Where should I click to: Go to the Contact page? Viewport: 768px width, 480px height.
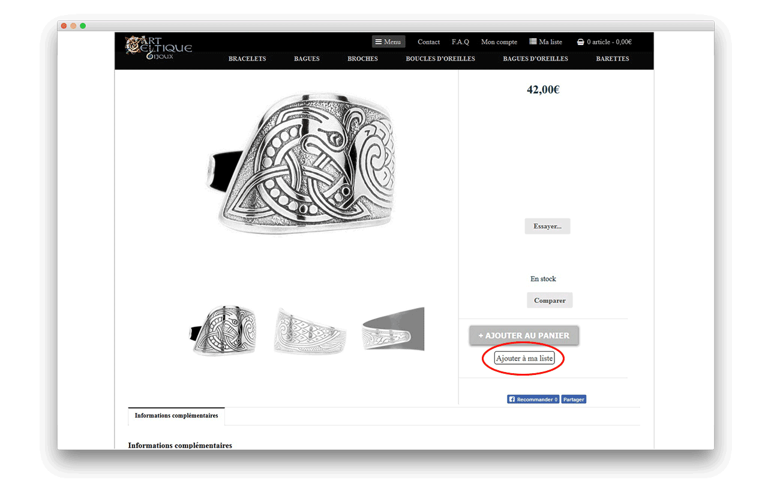coord(428,42)
